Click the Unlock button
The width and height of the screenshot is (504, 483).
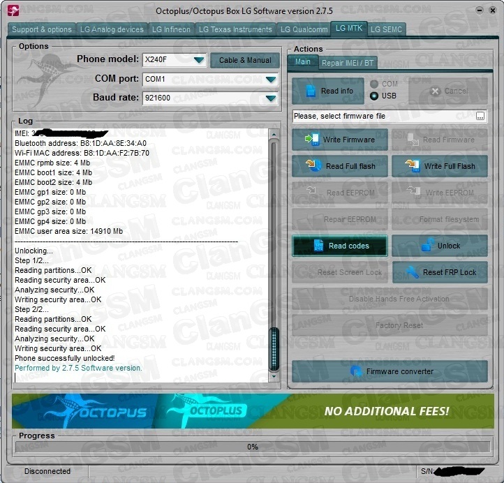pos(439,246)
